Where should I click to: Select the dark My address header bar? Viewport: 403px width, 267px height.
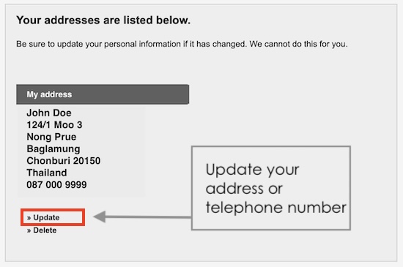coord(103,94)
